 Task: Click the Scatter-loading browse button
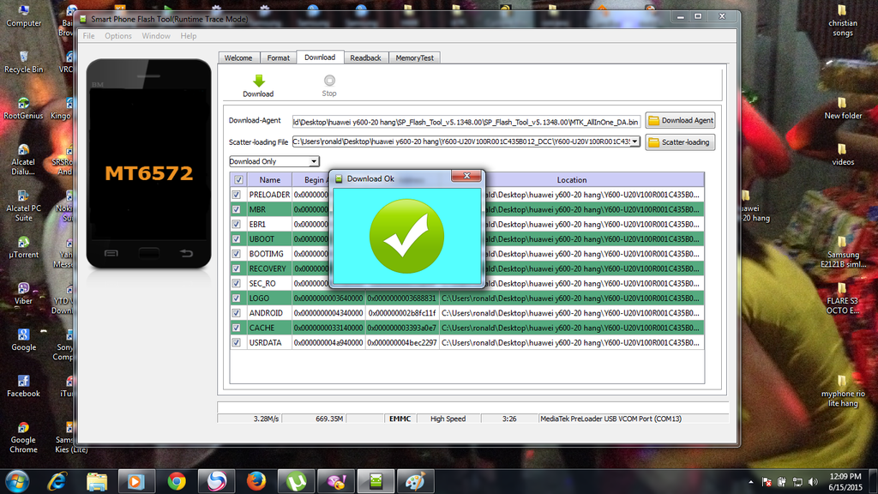pyautogui.click(x=680, y=142)
